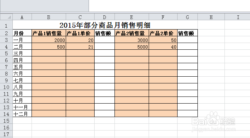Select the 二月 cell

(22, 46)
